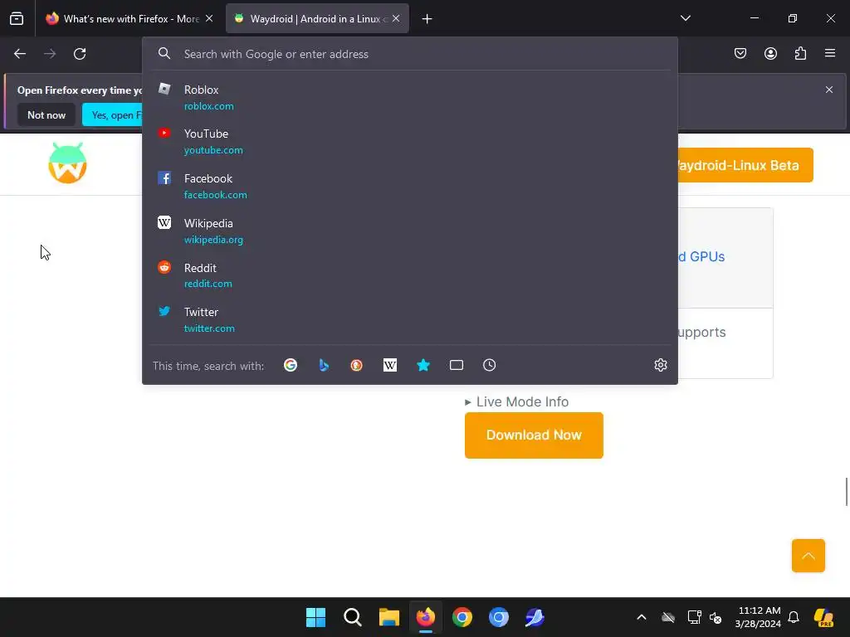The image size is (850, 637).
Task: Click the Waydroid-Linux Beta button
Action: pos(745,165)
